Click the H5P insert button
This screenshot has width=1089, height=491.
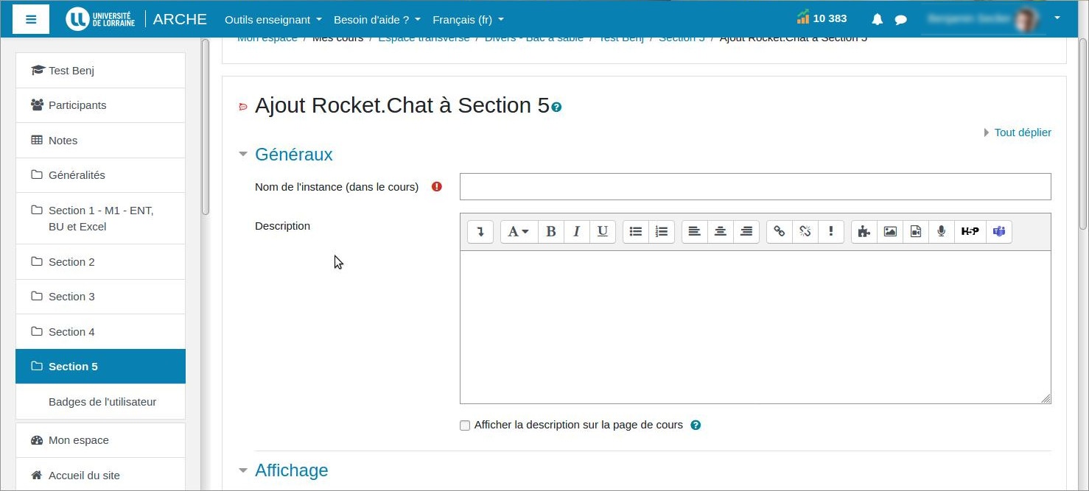tap(970, 232)
